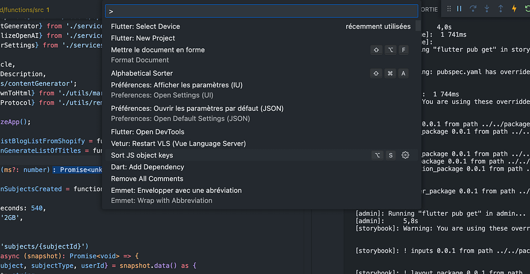The image size is (530, 274).
Task: Pause the debug session
Action: point(459,9)
